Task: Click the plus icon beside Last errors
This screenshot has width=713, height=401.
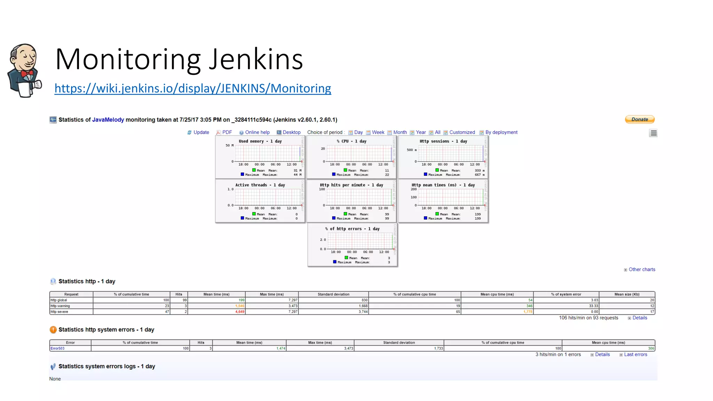Action: point(621,355)
